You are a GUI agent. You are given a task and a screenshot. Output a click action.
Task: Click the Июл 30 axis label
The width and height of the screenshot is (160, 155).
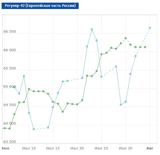[x=126, y=148]
